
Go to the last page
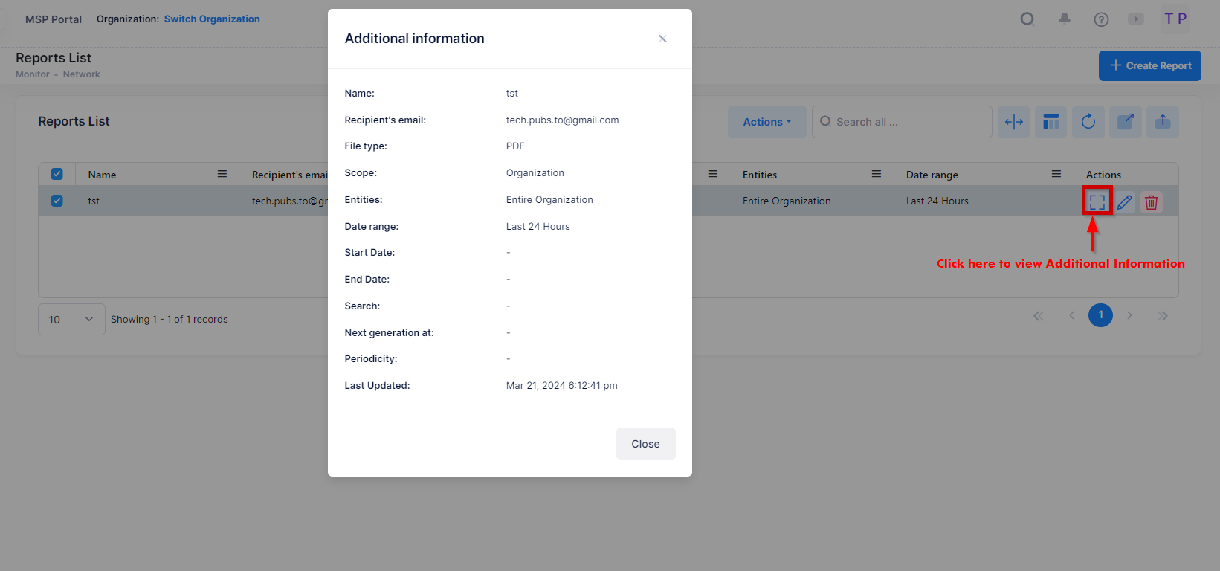tap(1163, 316)
